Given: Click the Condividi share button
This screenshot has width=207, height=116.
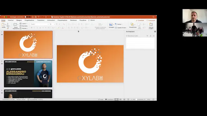Looking at the screenshot, I should [x=140, y=21].
